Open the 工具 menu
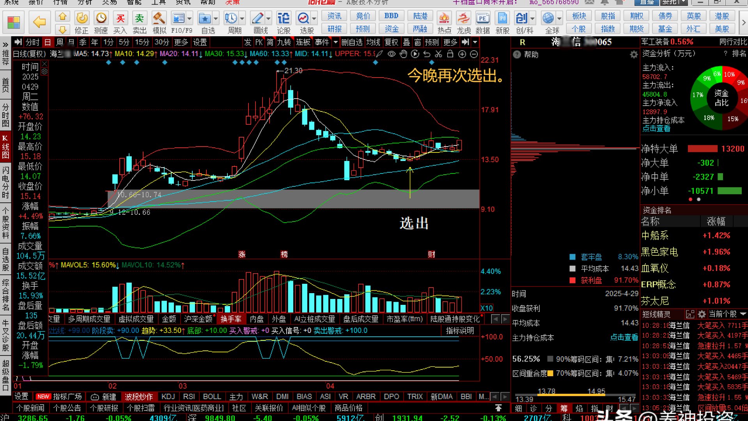 pos(157,3)
